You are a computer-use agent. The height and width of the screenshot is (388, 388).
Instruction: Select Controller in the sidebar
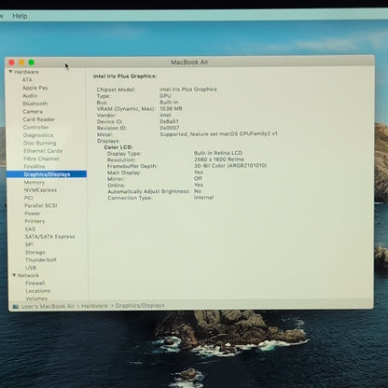(35, 127)
